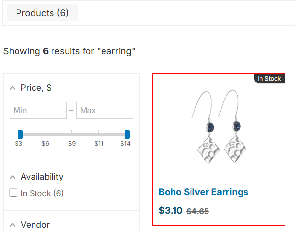Open the Products (6) tab
This screenshot has height=231, width=295.
tap(42, 13)
